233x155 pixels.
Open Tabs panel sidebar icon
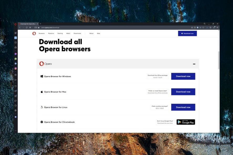coord(16,101)
